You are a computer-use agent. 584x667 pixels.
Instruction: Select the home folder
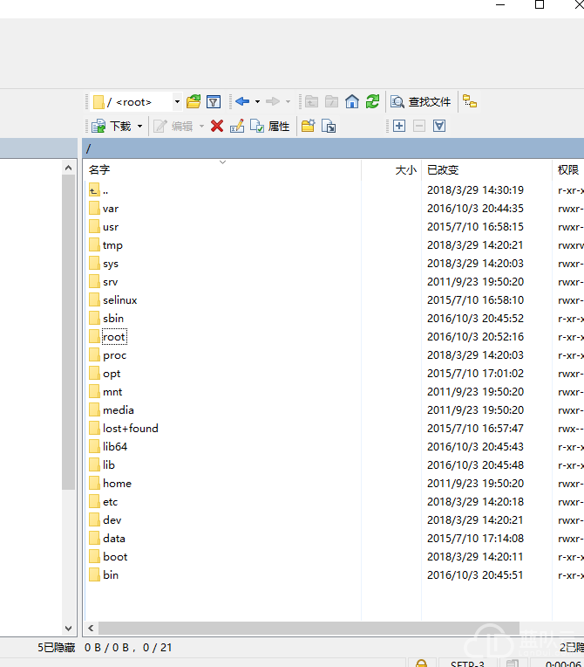111,484
